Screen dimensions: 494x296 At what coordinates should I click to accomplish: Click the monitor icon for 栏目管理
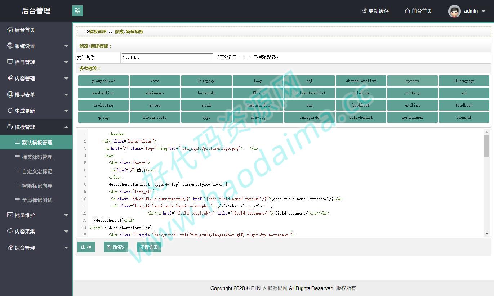tap(10, 62)
